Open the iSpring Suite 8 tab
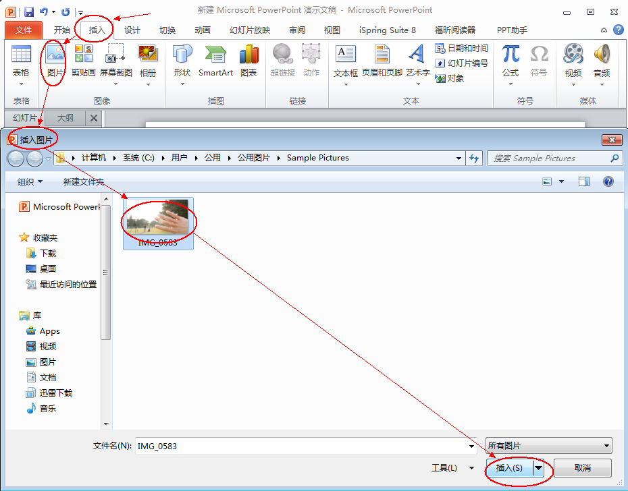The height and width of the screenshot is (491, 628). [x=388, y=30]
